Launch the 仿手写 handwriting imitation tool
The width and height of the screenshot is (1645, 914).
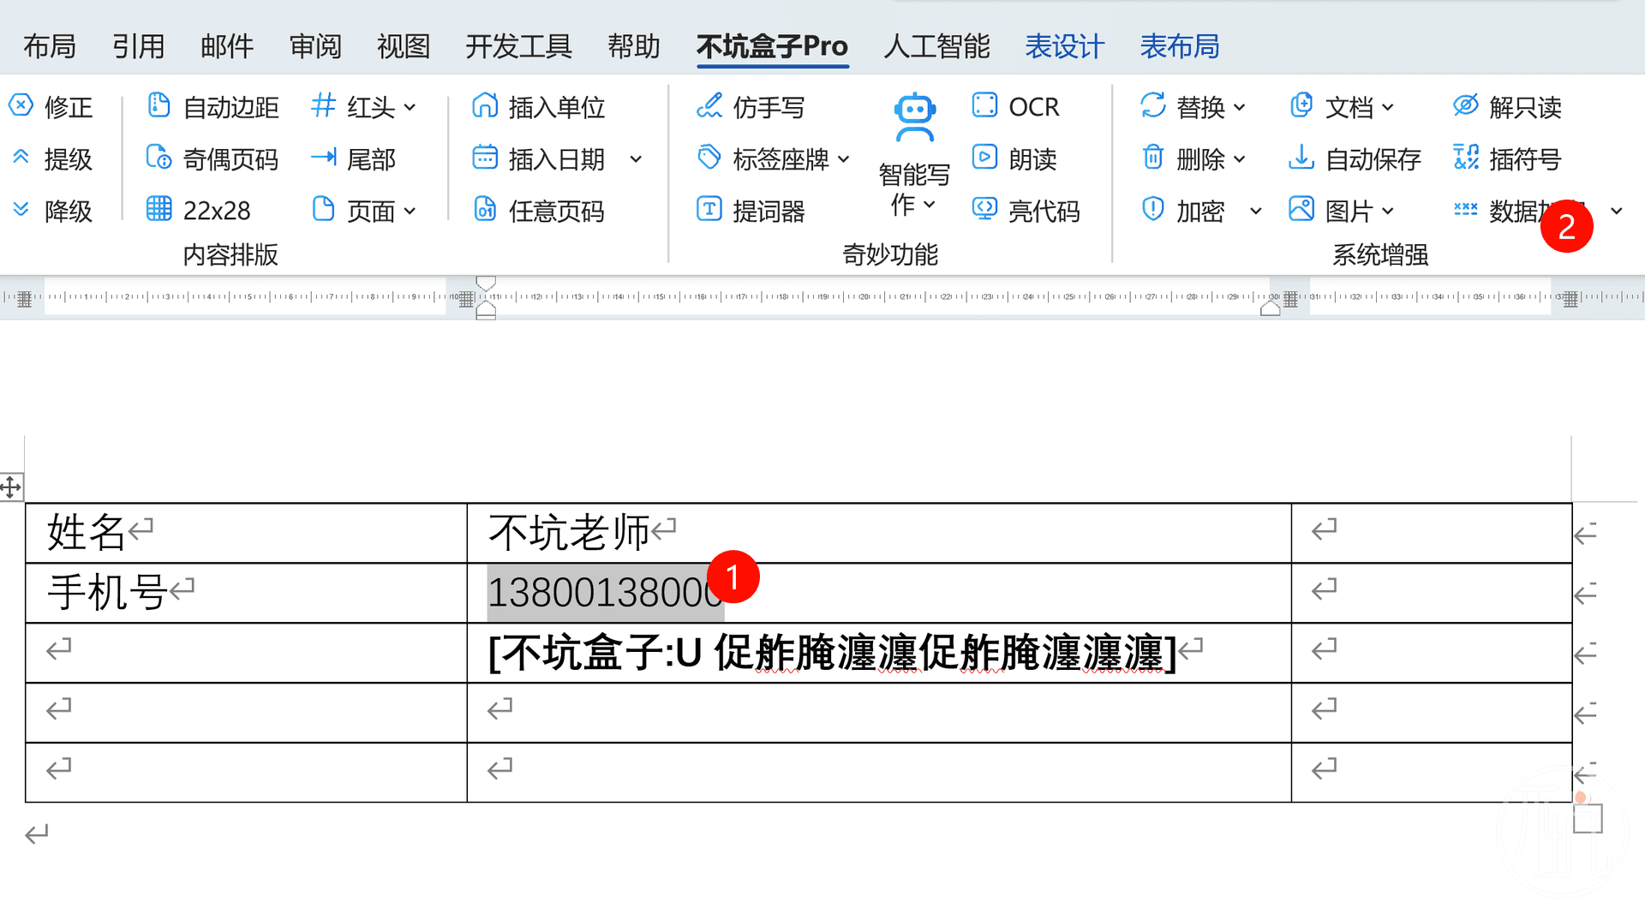point(751,107)
